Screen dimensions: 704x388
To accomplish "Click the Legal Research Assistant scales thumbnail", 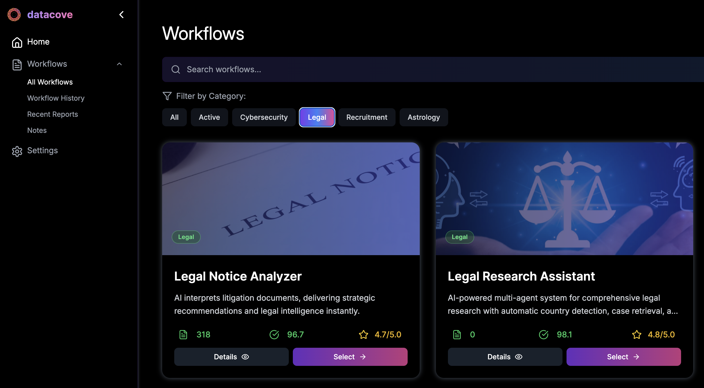I will (x=564, y=199).
